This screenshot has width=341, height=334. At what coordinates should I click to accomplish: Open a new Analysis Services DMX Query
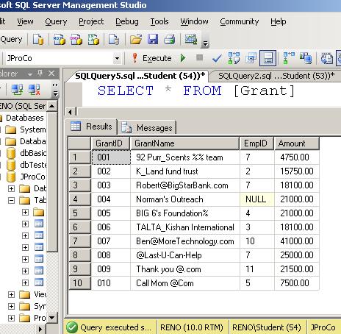[x=76, y=40]
